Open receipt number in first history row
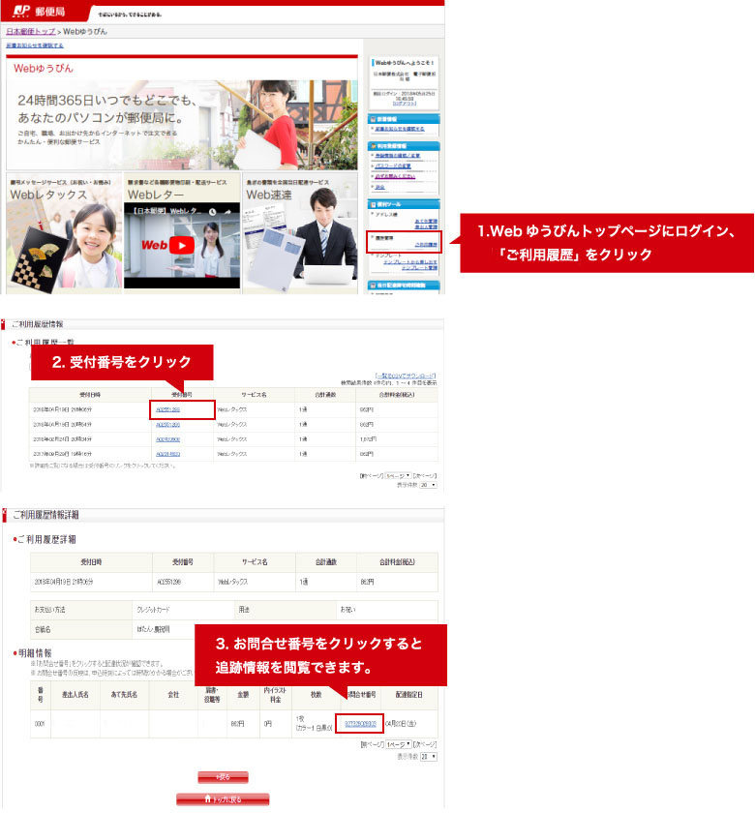Screen dimensions: 755x813 pyautogui.click(x=168, y=409)
